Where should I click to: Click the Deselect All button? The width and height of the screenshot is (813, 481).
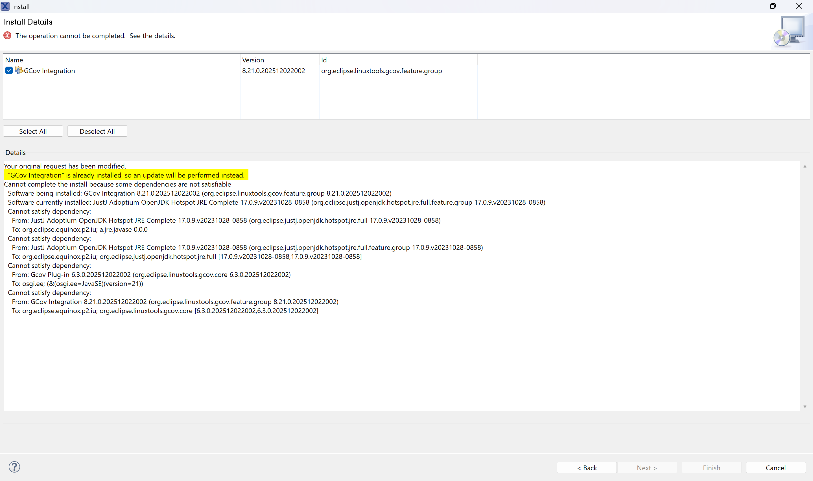click(x=97, y=131)
